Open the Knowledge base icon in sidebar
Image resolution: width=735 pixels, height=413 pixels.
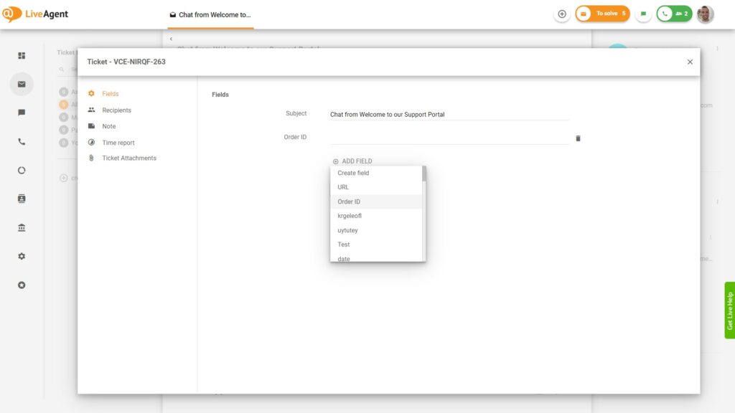tap(22, 228)
